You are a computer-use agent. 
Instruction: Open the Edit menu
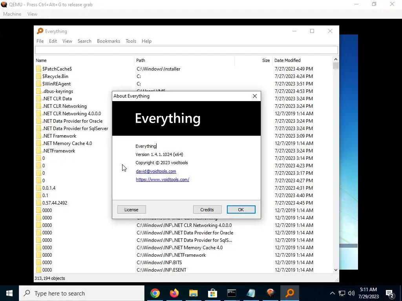point(53,41)
